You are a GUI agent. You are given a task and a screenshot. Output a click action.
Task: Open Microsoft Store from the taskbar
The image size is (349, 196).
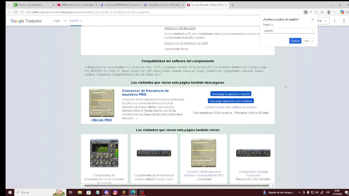(89, 192)
